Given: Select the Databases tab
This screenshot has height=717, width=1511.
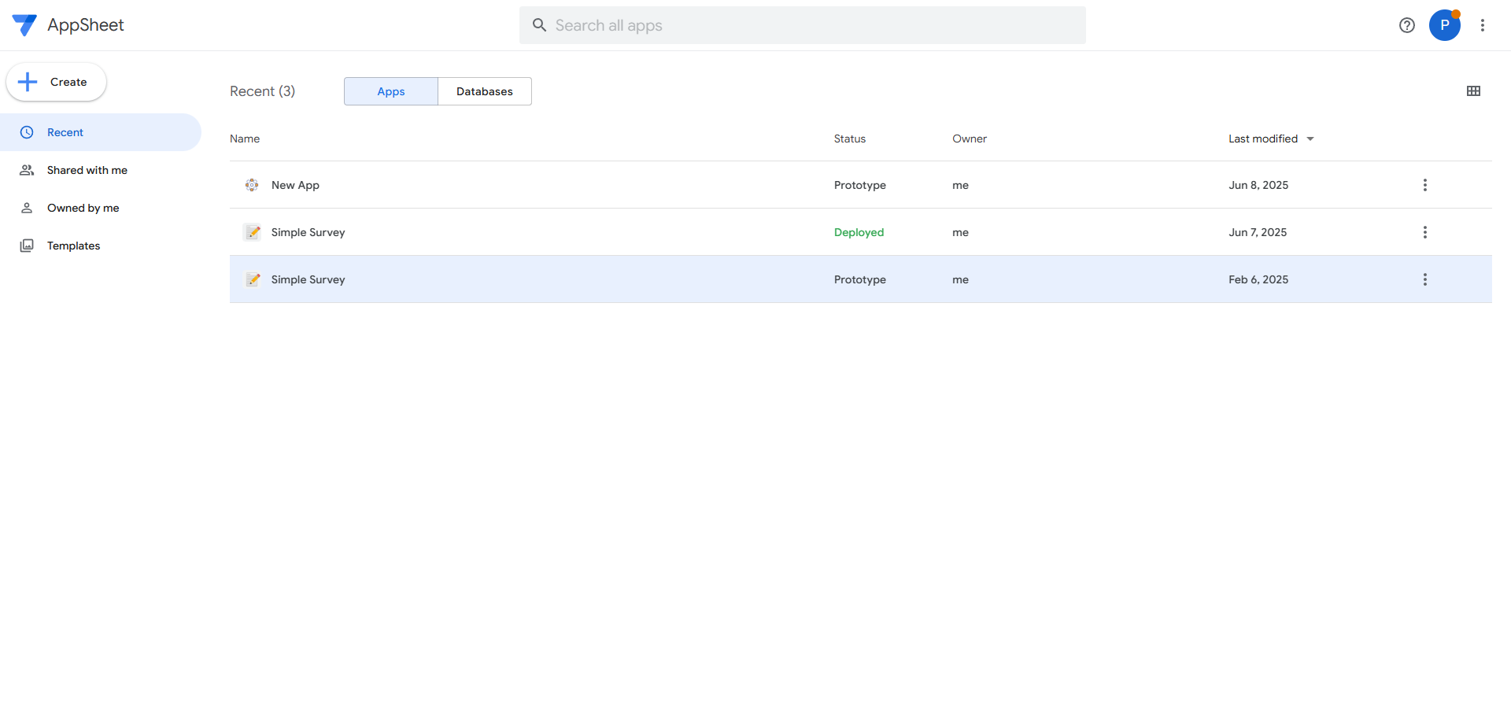Looking at the screenshot, I should pyautogui.click(x=485, y=91).
